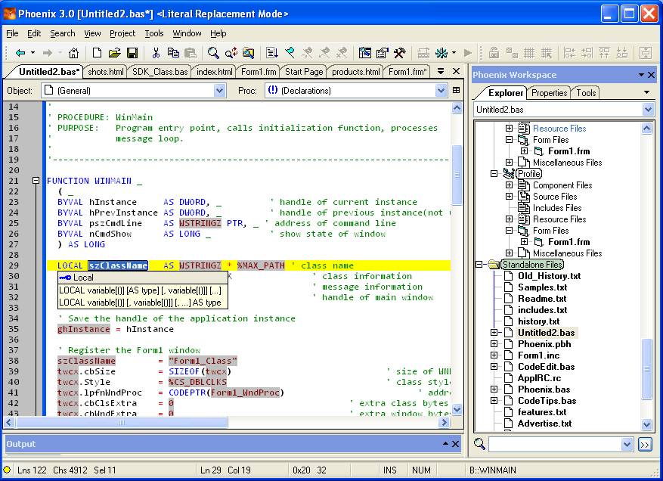Create a new file with the blank page icon
Image resolution: width=663 pixels, height=481 pixels.
click(97, 53)
